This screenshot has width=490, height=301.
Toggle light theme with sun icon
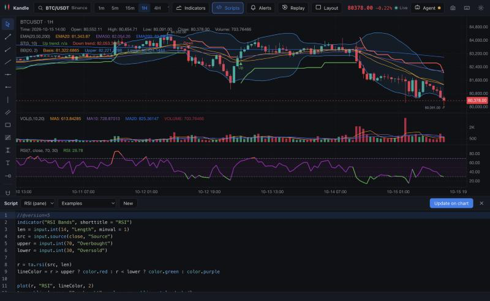pyautogui.click(x=481, y=8)
